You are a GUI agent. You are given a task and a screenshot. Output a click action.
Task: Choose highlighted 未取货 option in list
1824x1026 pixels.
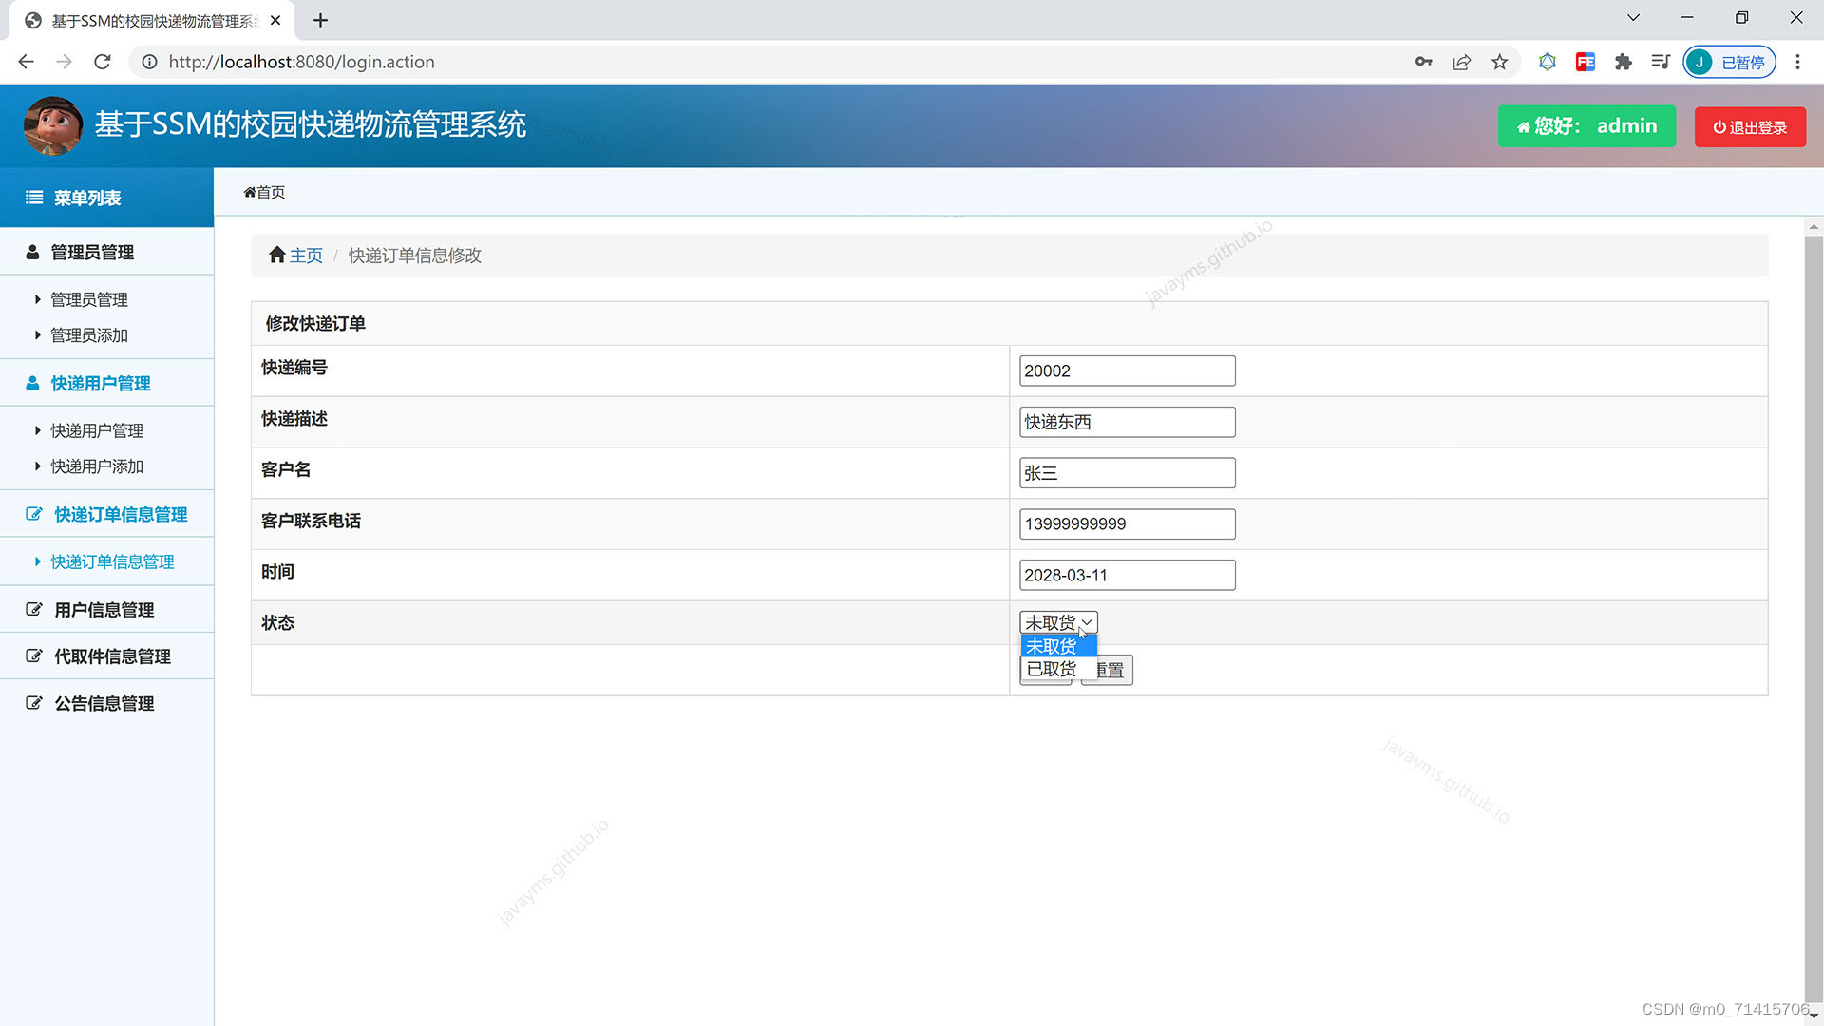tap(1051, 646)
